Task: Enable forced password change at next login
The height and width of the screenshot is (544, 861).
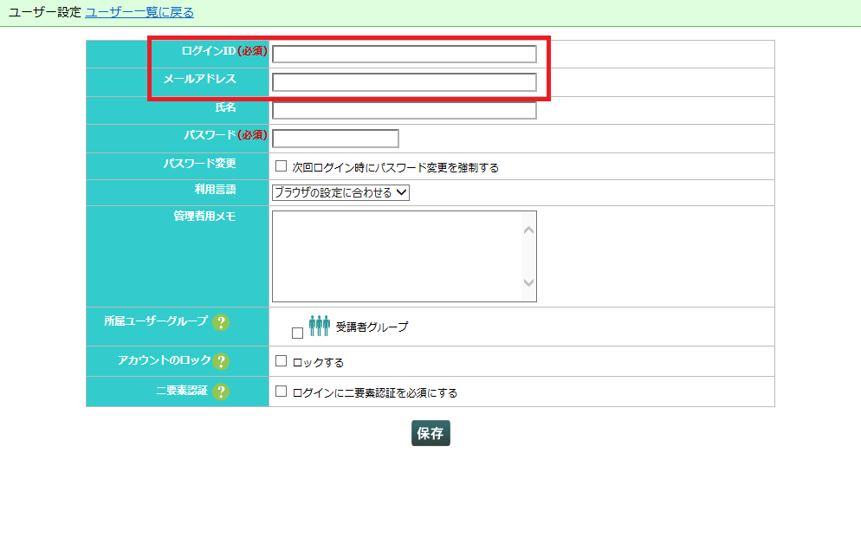Action: point(282,165)
